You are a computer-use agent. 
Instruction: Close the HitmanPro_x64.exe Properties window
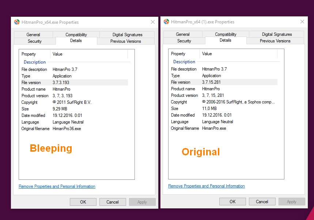pyautogui.click(x=153, y=22)
